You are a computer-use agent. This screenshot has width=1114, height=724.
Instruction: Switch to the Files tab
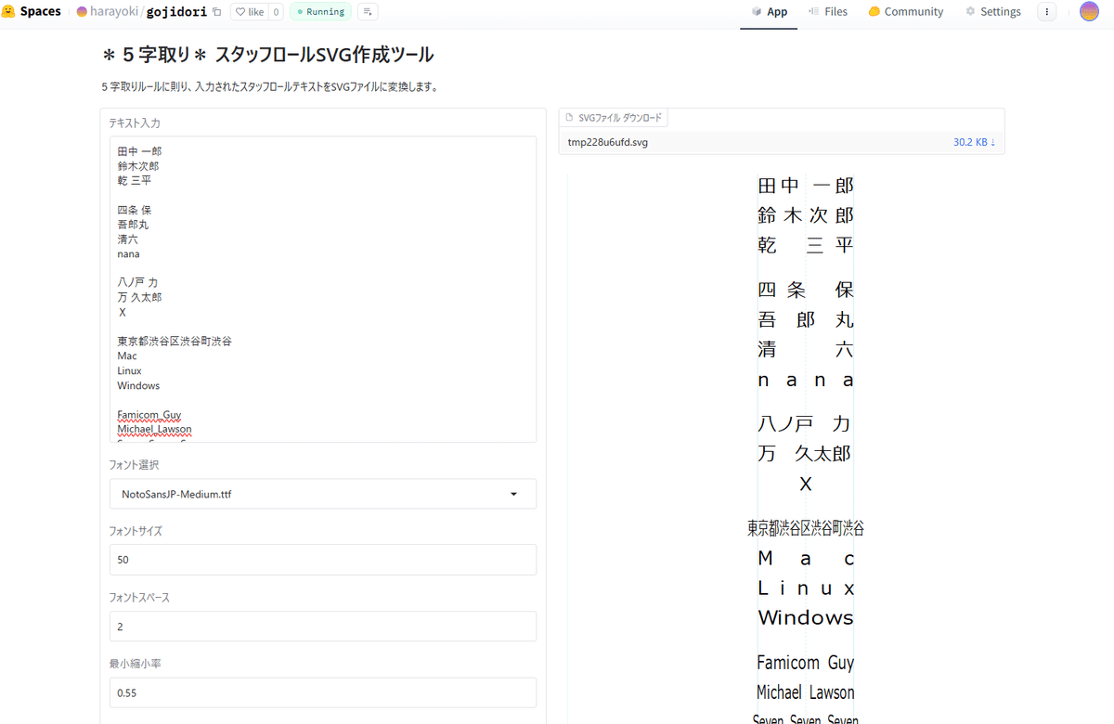[x=829, y=12]
